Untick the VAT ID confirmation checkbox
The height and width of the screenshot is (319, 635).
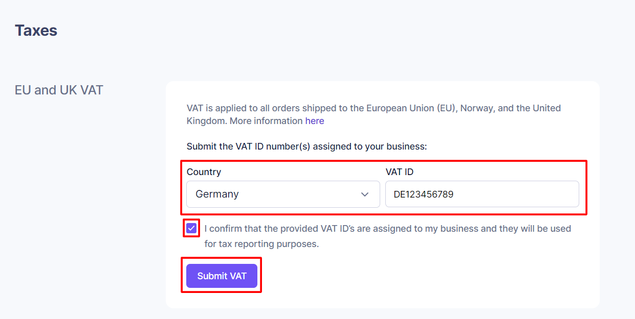pos(191,228)
